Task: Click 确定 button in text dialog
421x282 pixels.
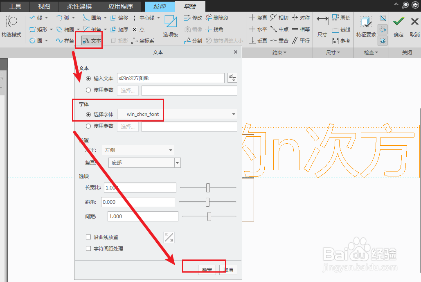Action: [x=207, y=270]
